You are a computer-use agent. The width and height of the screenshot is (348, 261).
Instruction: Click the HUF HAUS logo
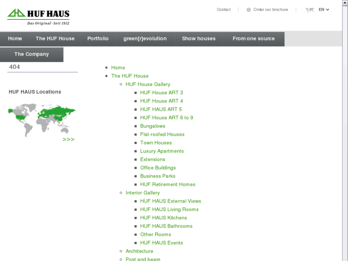click(38, 17)
